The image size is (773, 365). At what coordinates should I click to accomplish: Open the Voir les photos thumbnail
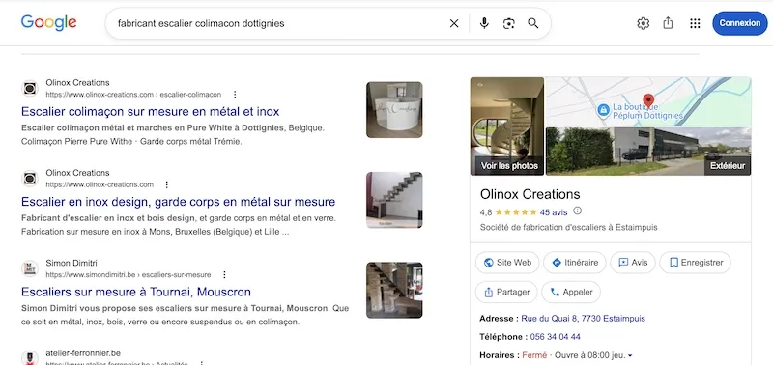coord(507,126)
